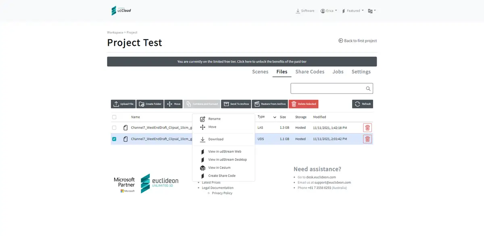484x236 pixels.
Task: Click the magnifier search icon
Action: [x=368, y=89]
